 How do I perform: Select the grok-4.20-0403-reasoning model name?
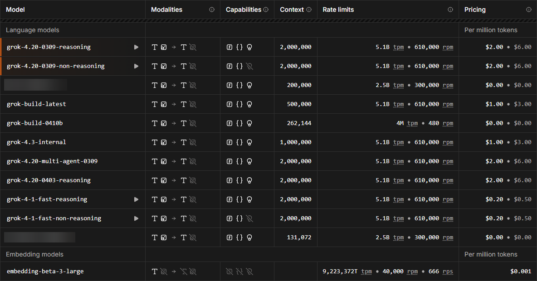pos(49,180)
